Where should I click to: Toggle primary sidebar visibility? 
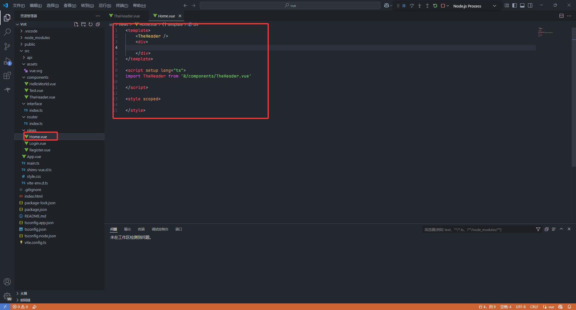(514, 5)
